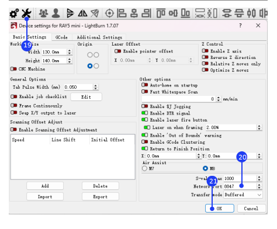Open the Transfer mode Buffered dropdown

point(243,195)
